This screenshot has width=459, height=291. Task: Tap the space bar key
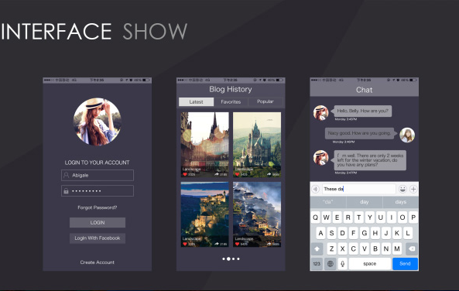click(x=370, y=264)
